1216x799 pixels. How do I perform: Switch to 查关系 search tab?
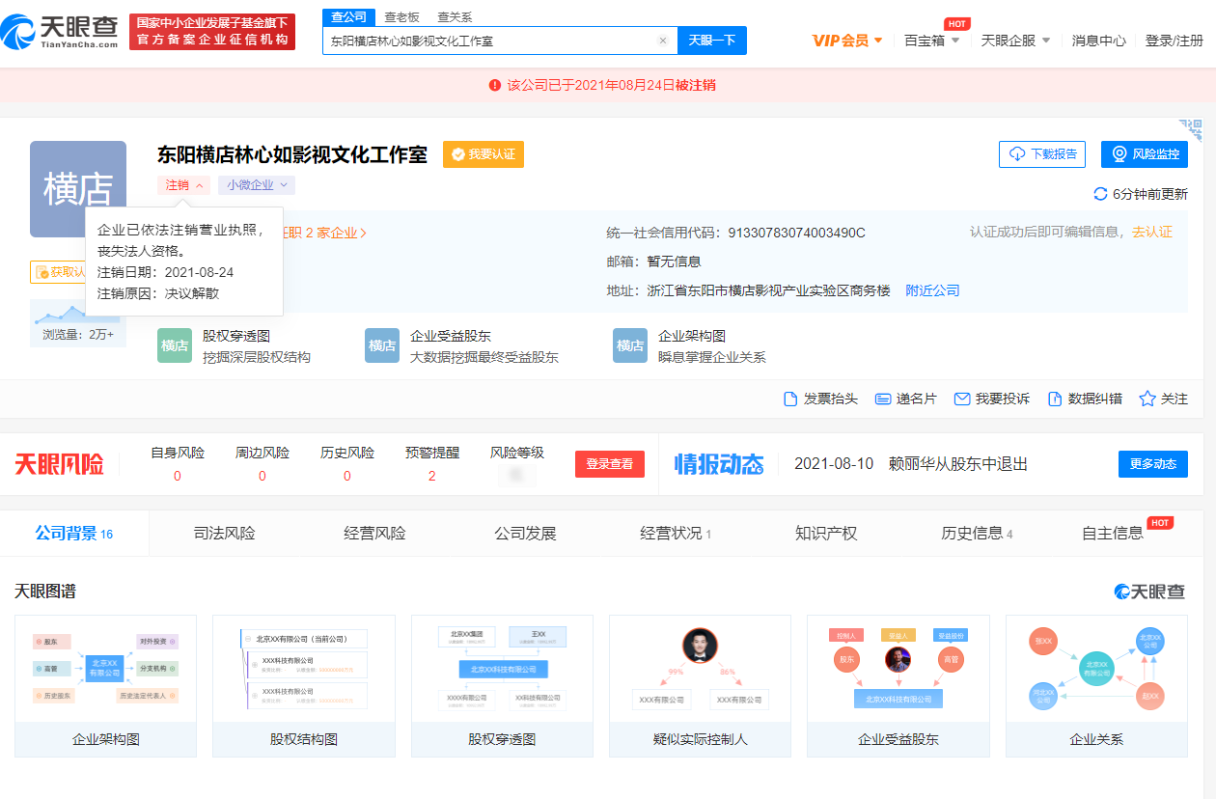tap(455, 17)
